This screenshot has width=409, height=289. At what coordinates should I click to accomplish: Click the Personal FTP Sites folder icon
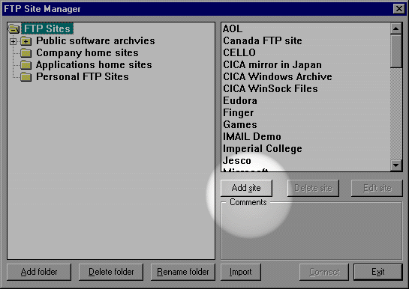coord(26,76)
